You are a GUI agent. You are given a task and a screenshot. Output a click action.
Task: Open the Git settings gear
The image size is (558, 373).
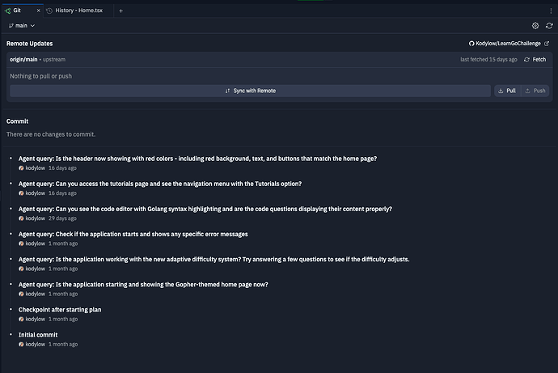point(535,26)
